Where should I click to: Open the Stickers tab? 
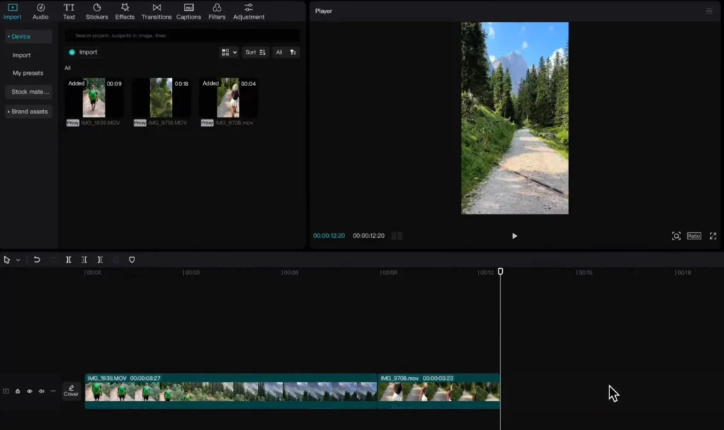[97, 11]
